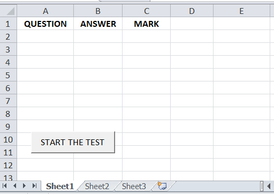The width and height of the screenshot is (274, 194).
Task: Select column B header
Action: [98, 11]
